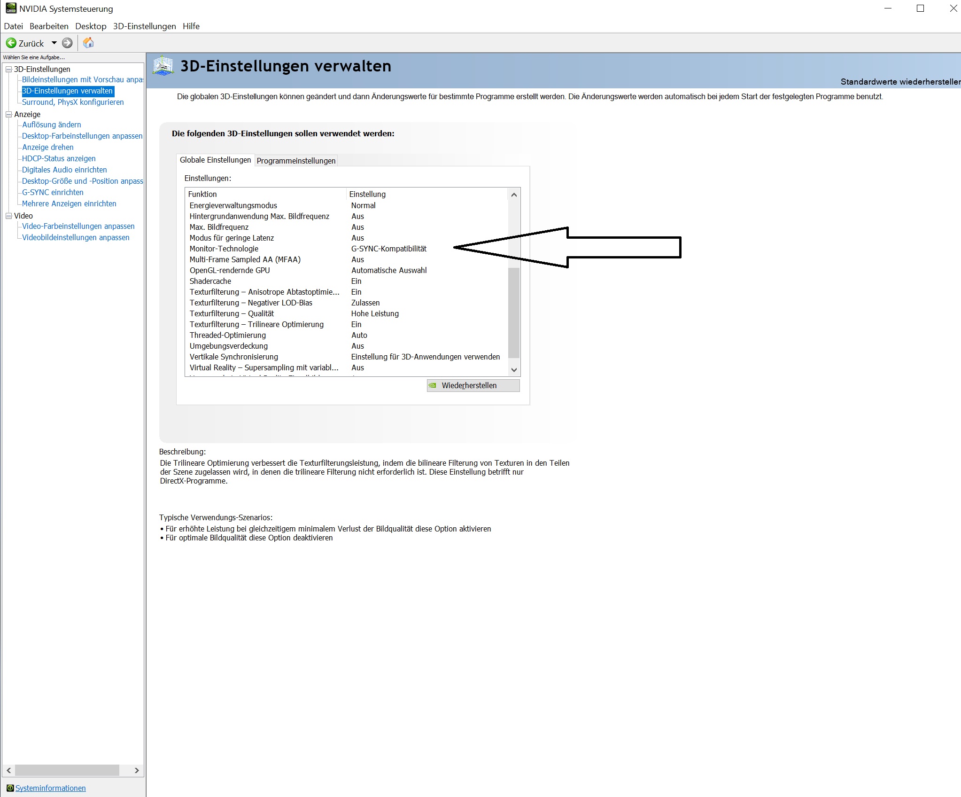This screenshot has width=961, height=797.
Task: Click the NVIDIA title bar app icon
Action: tap(10, 8)
